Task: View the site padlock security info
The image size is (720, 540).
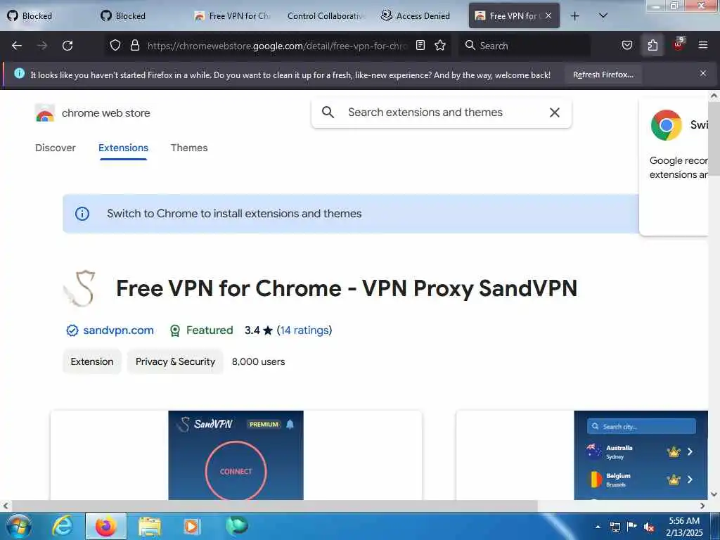Action: (x=134, y=46)
